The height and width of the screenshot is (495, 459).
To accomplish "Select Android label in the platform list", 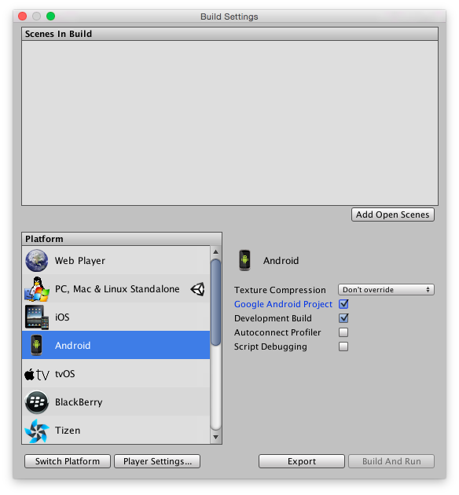I will (72, 346).
